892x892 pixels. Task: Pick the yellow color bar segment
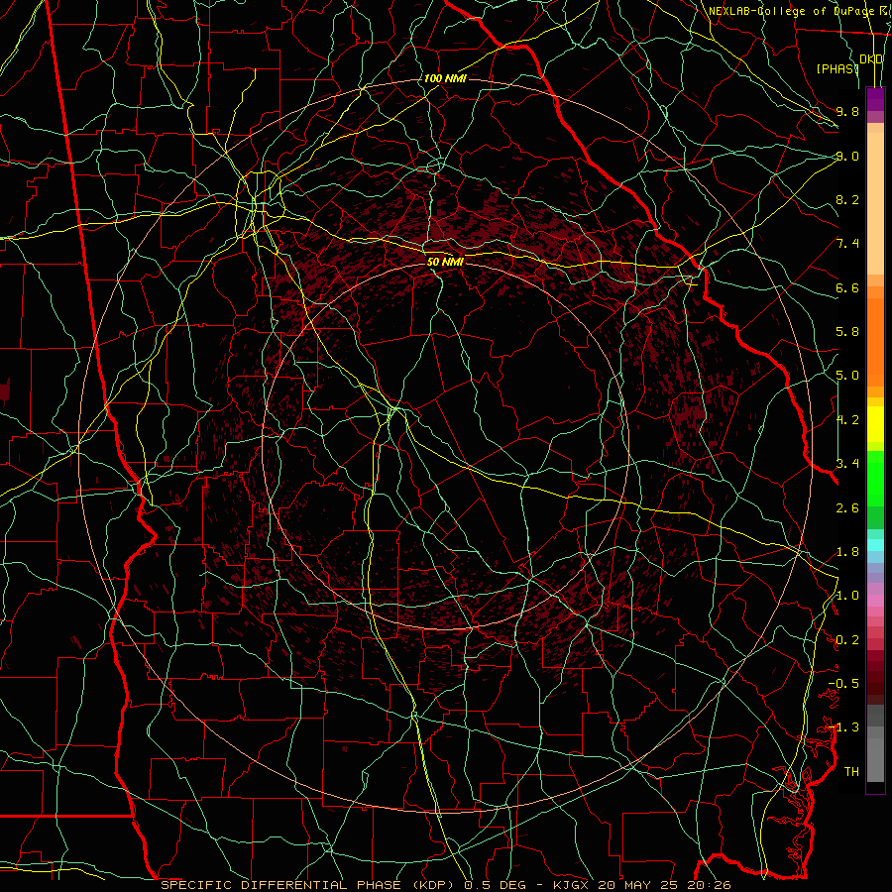pos(875,424)
